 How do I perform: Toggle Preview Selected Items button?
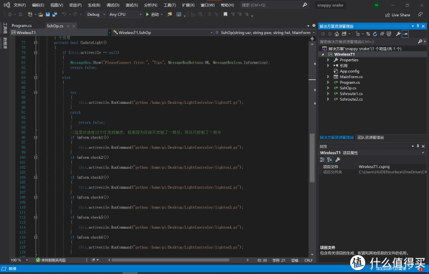(x=405, y=34)
